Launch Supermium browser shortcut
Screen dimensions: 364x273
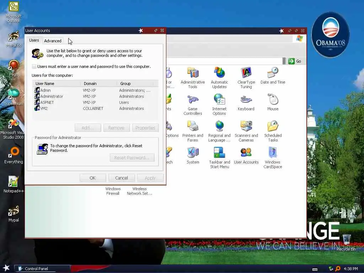point(14,97)
